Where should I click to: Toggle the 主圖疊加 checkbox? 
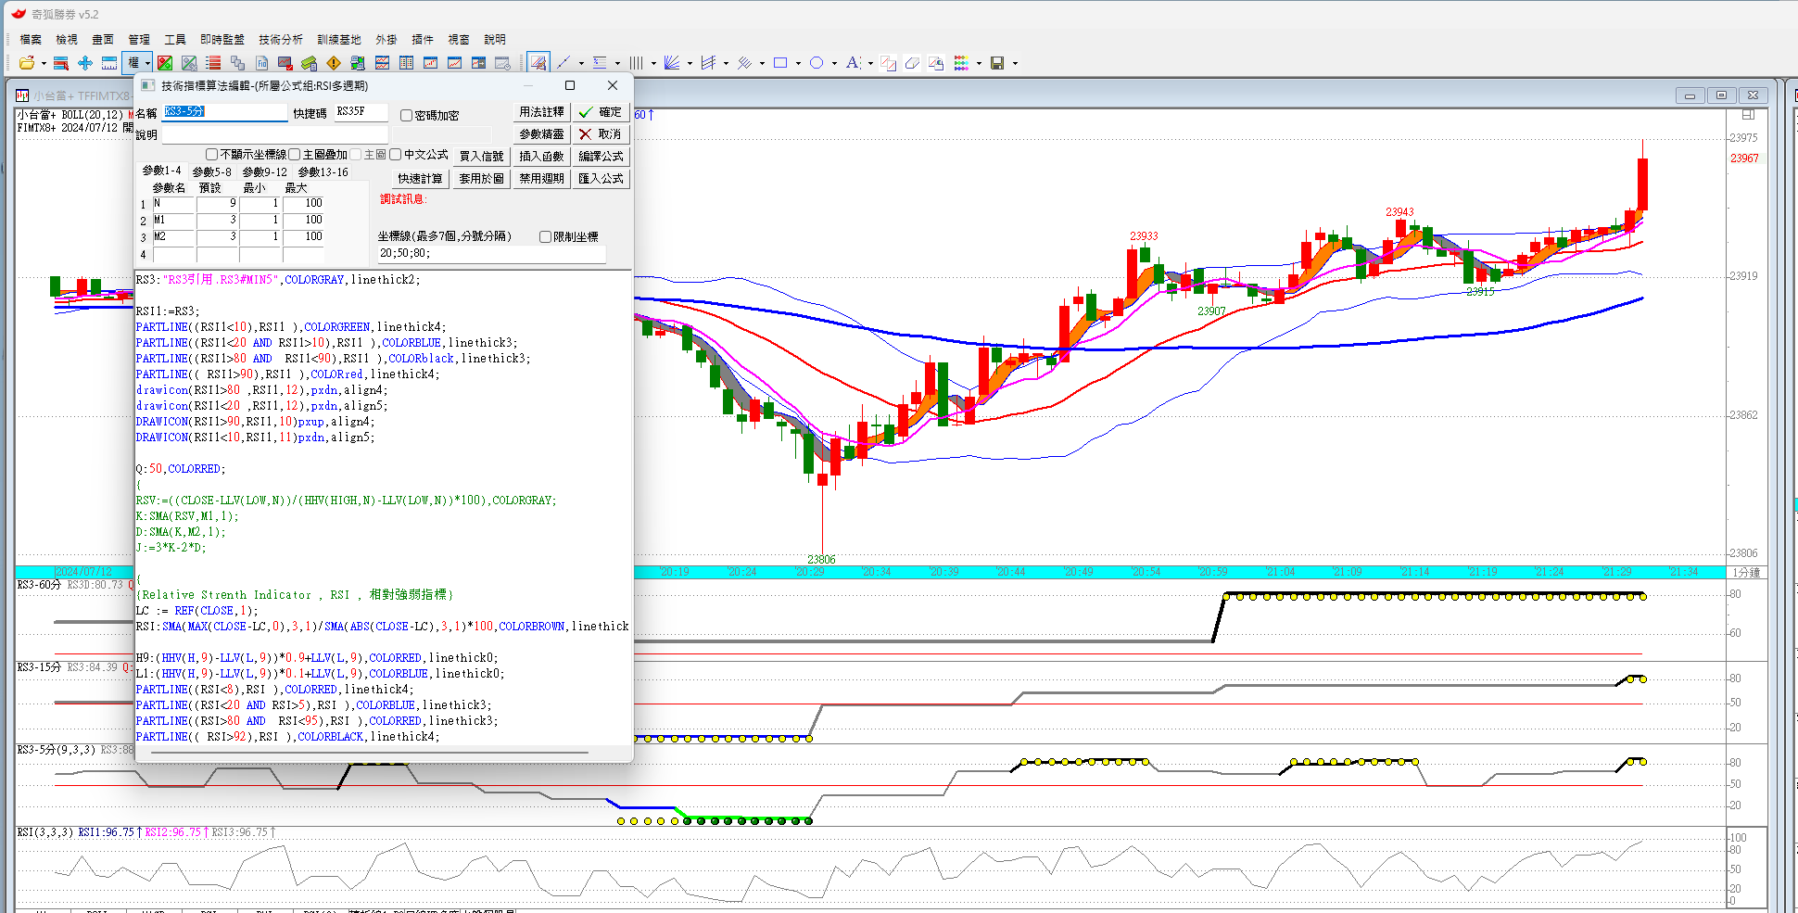[x=294, y=155]
